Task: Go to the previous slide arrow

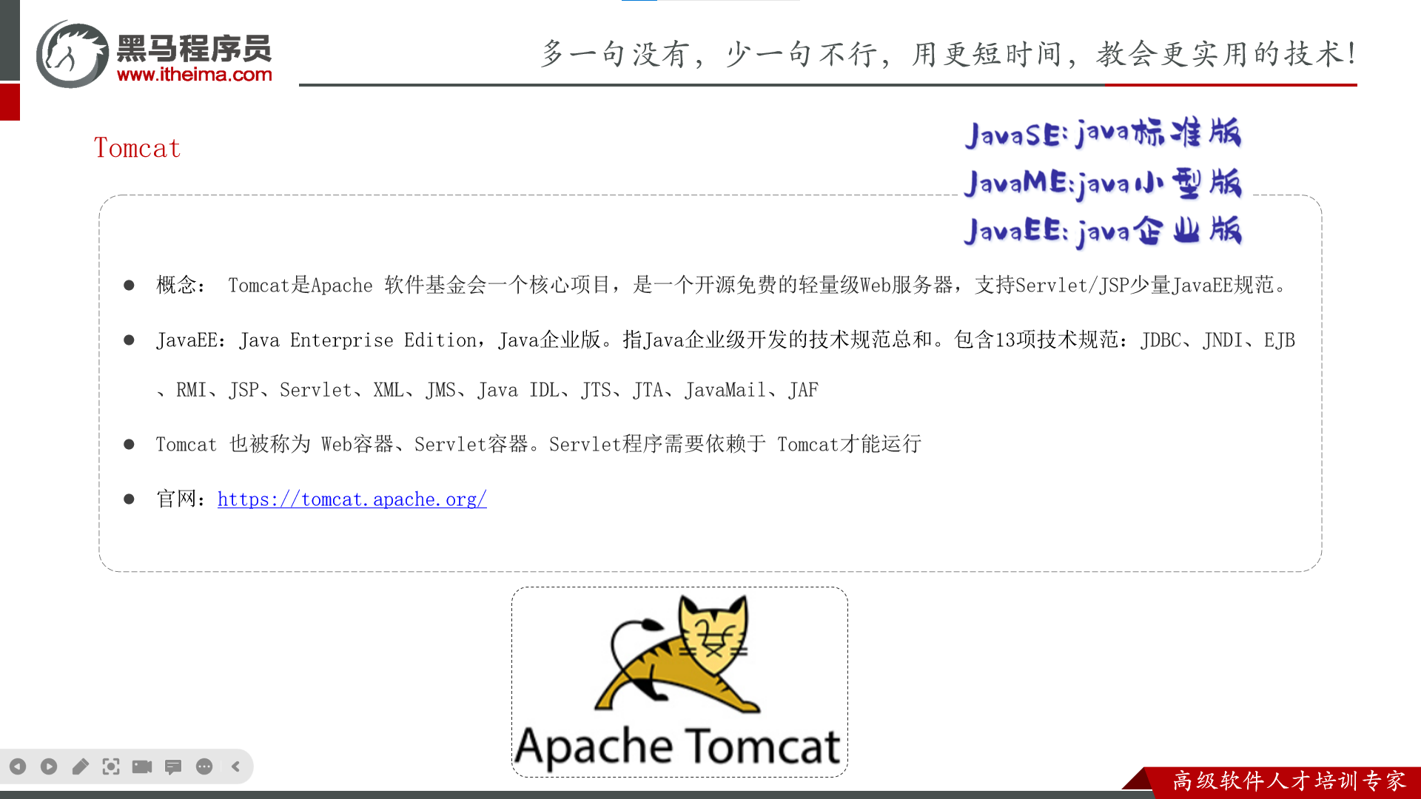Action: tap(18, 766)
